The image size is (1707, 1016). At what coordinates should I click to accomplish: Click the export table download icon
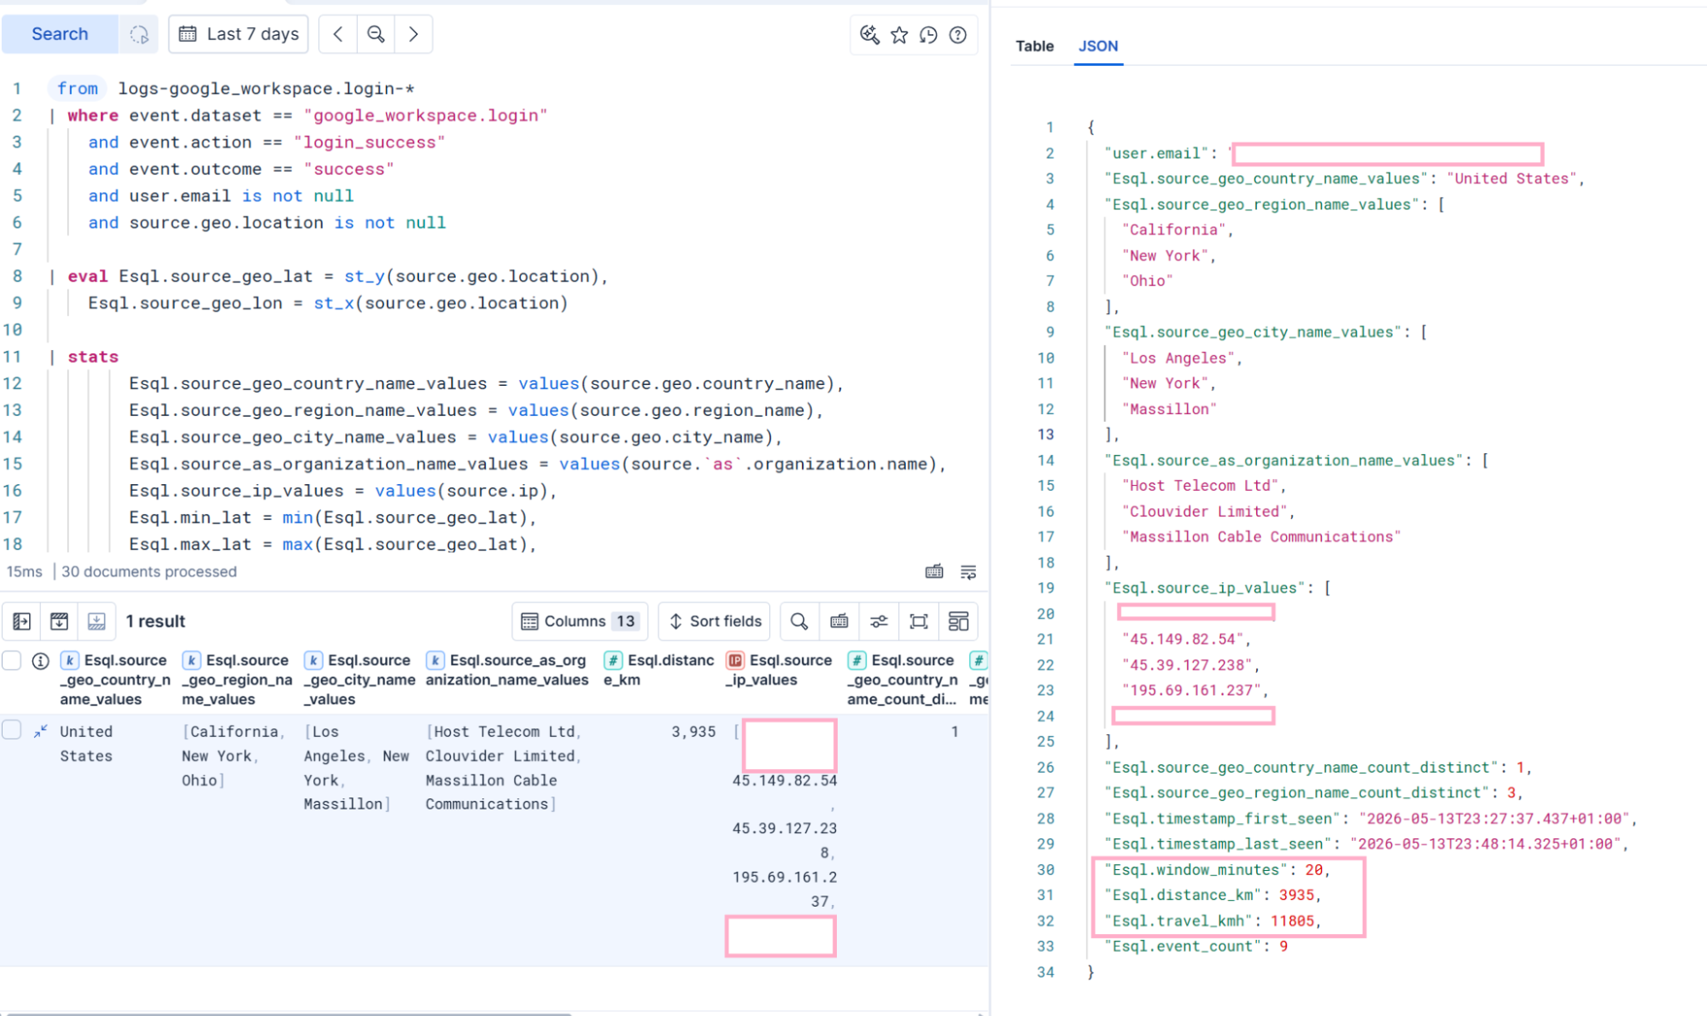point(96,621)
